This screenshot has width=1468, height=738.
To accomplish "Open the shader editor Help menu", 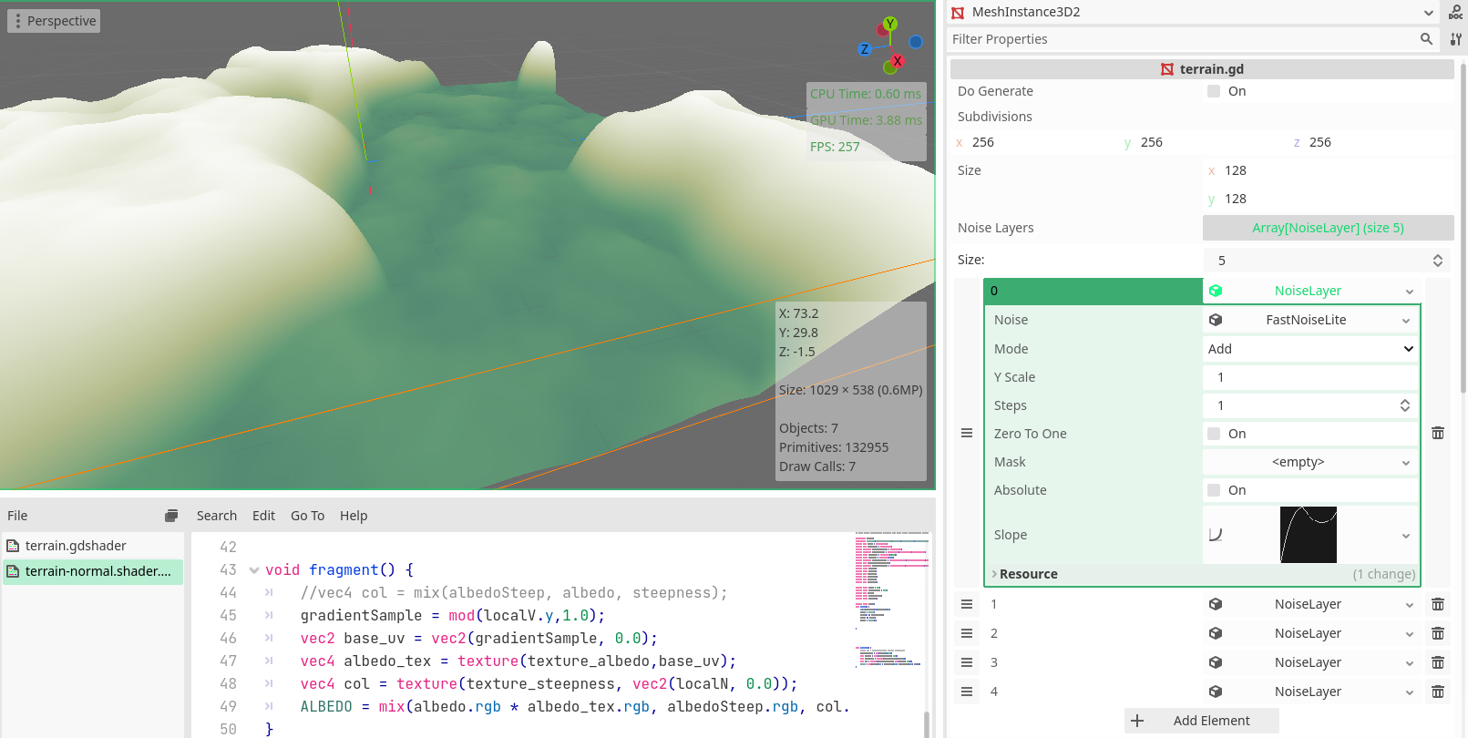I will 354,516.
